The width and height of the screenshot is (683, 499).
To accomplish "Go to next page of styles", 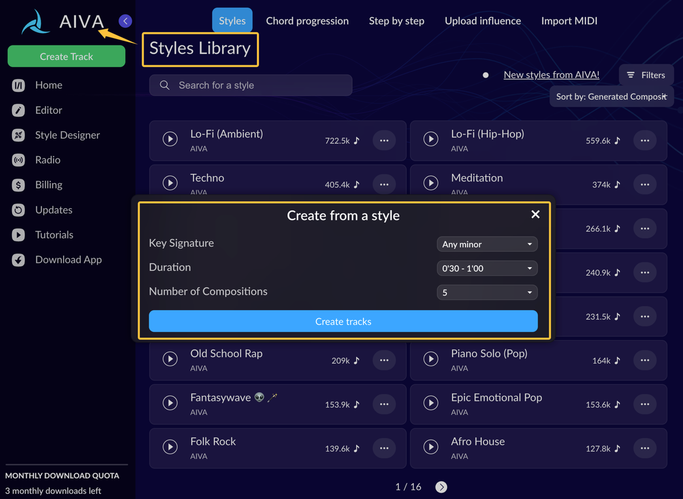I will (x=441, y=487).
